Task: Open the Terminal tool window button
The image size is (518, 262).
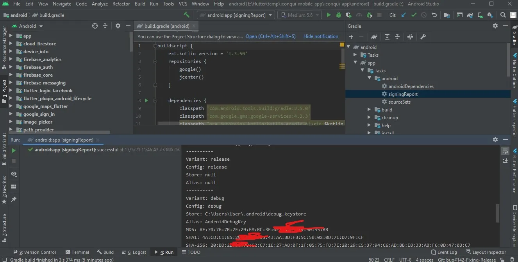Action: 77,252
